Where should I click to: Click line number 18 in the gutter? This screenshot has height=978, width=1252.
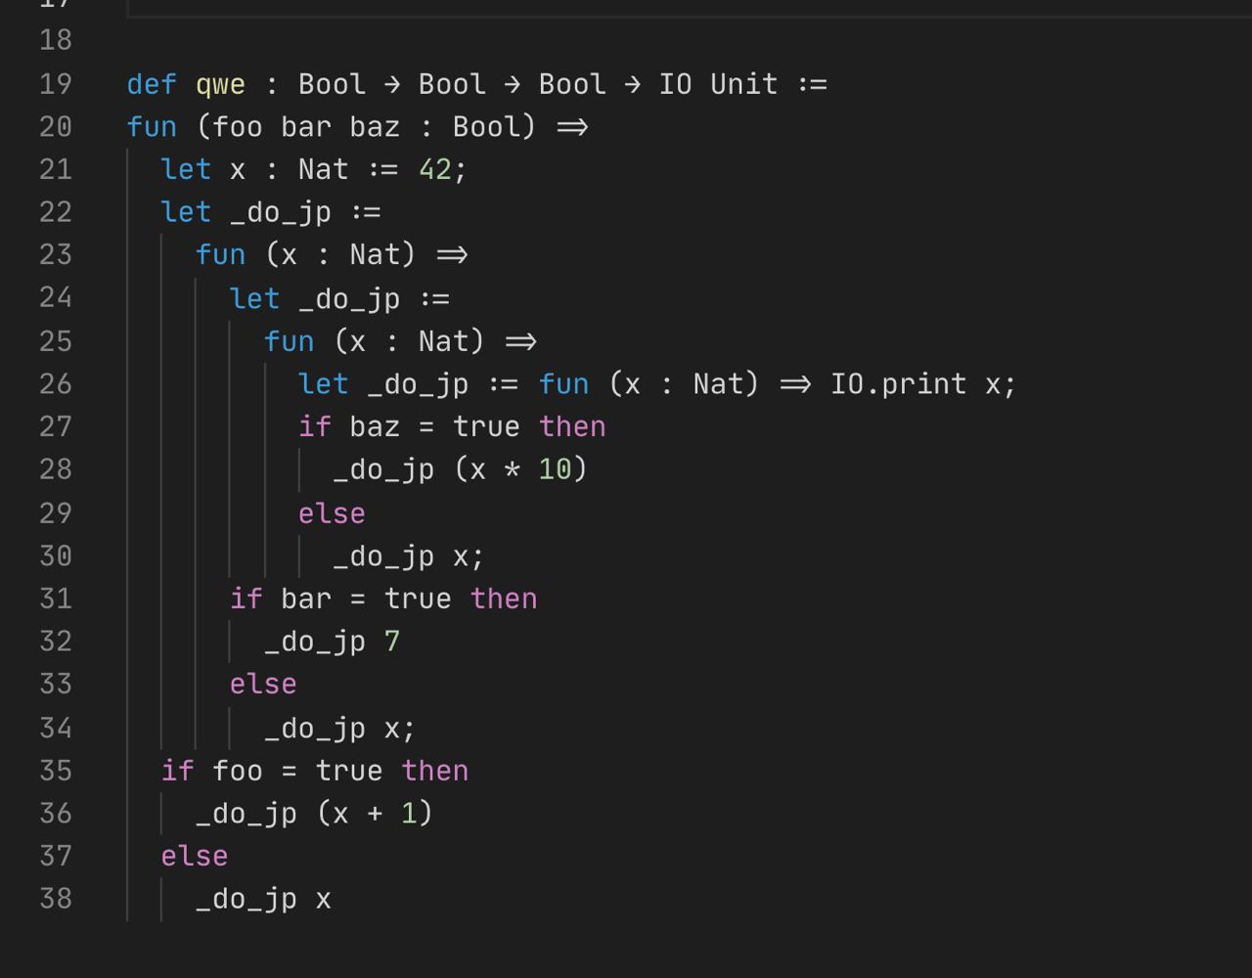pos(56,40)
